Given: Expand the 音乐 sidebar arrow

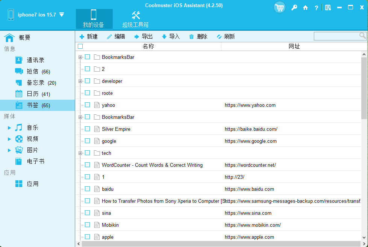Looking at the screenshot, I should pyautogui.click(x=9, y=128).
